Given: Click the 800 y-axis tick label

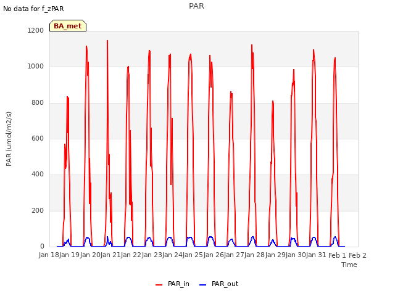Looking at the screenshot, I should pos(38,103).
